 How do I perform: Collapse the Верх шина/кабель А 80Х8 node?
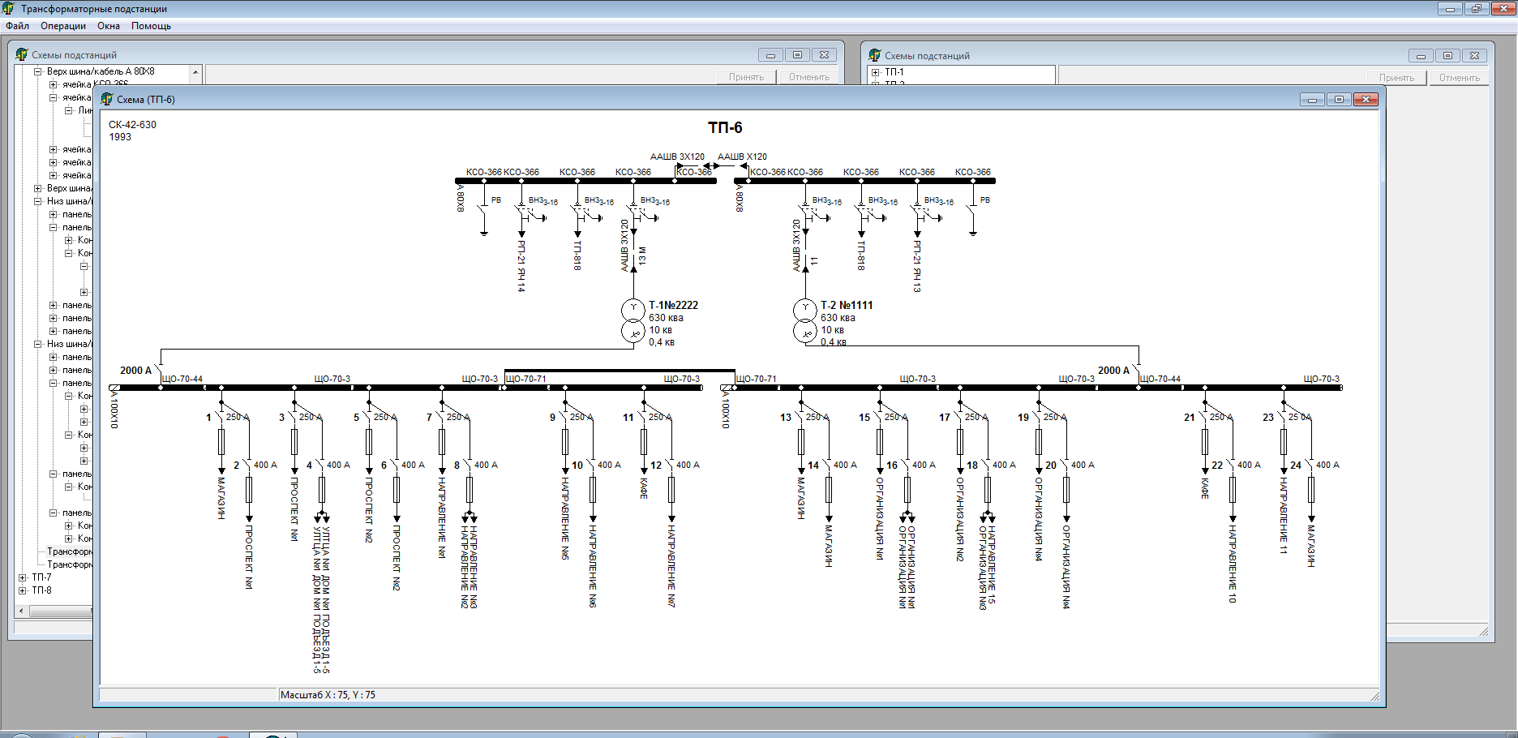pyautogui.click(x=37, y=71)
